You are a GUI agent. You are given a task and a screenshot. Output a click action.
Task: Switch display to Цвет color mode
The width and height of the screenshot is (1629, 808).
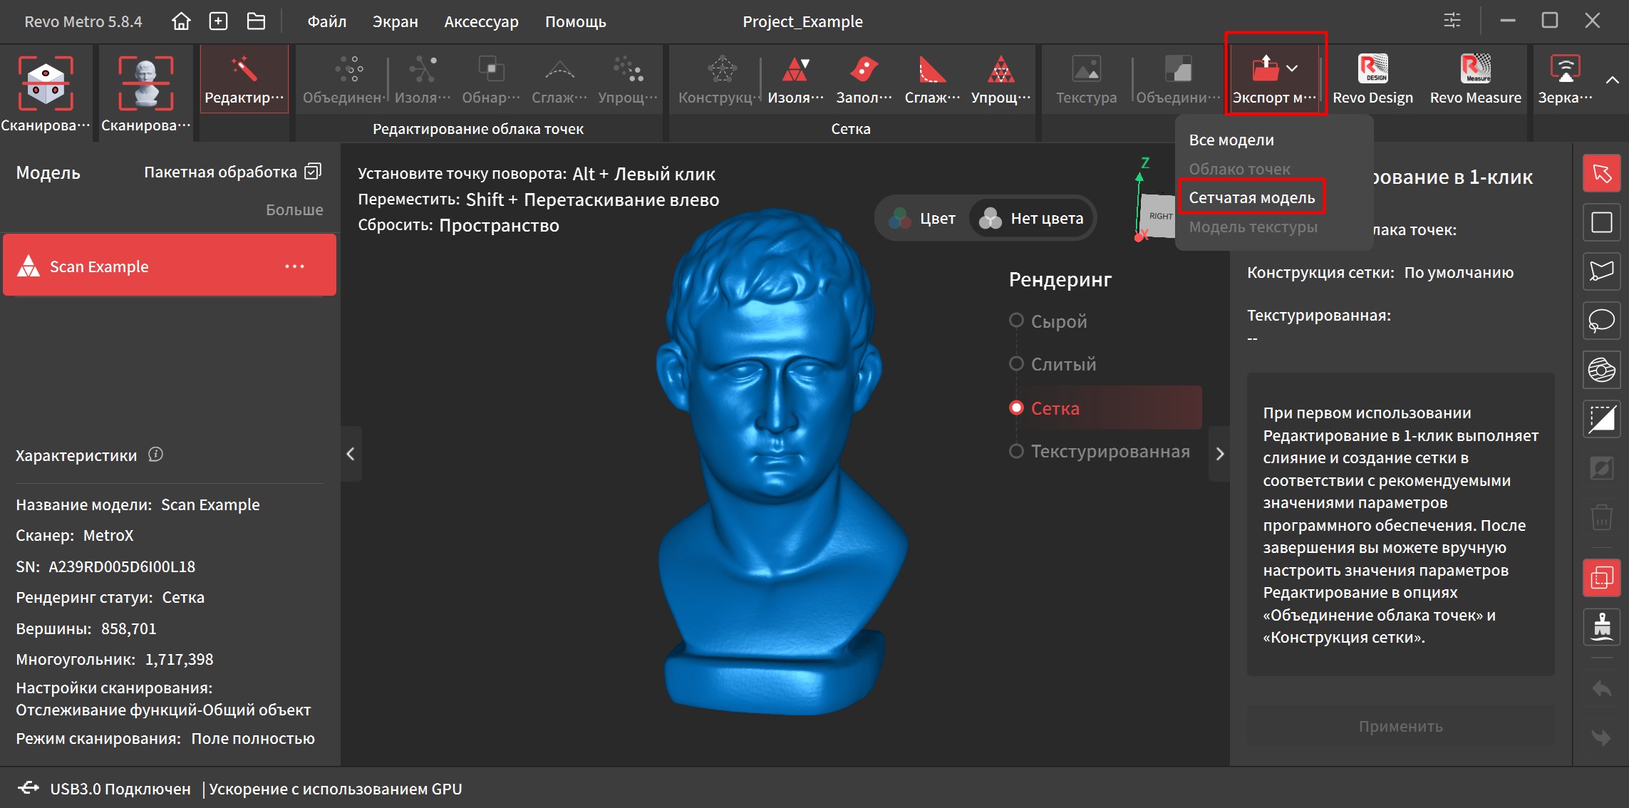(924, 219)
